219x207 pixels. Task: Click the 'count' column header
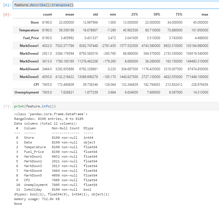[47, 14]
